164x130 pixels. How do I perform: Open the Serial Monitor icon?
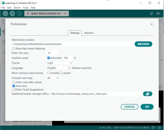click(158, 14)
